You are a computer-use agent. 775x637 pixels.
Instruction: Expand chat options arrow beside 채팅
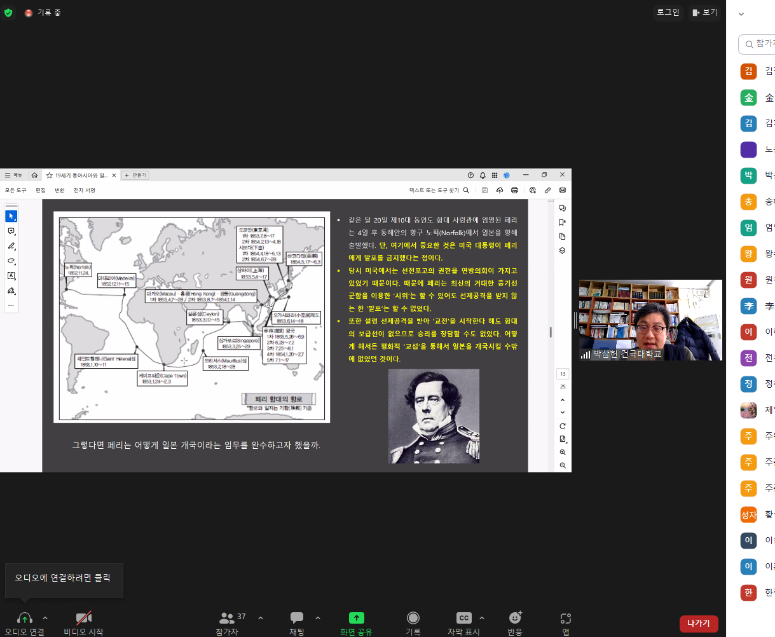click(318, 618)
